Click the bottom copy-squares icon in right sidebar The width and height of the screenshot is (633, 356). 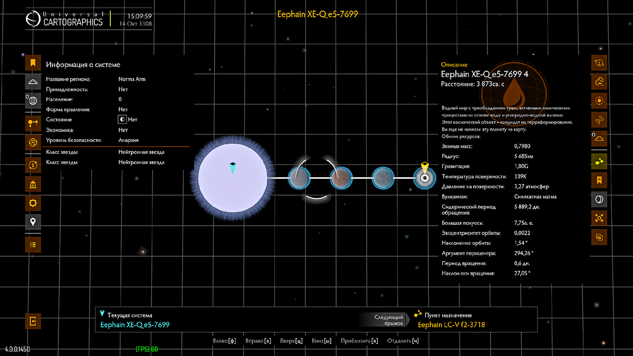click(599, 237)
